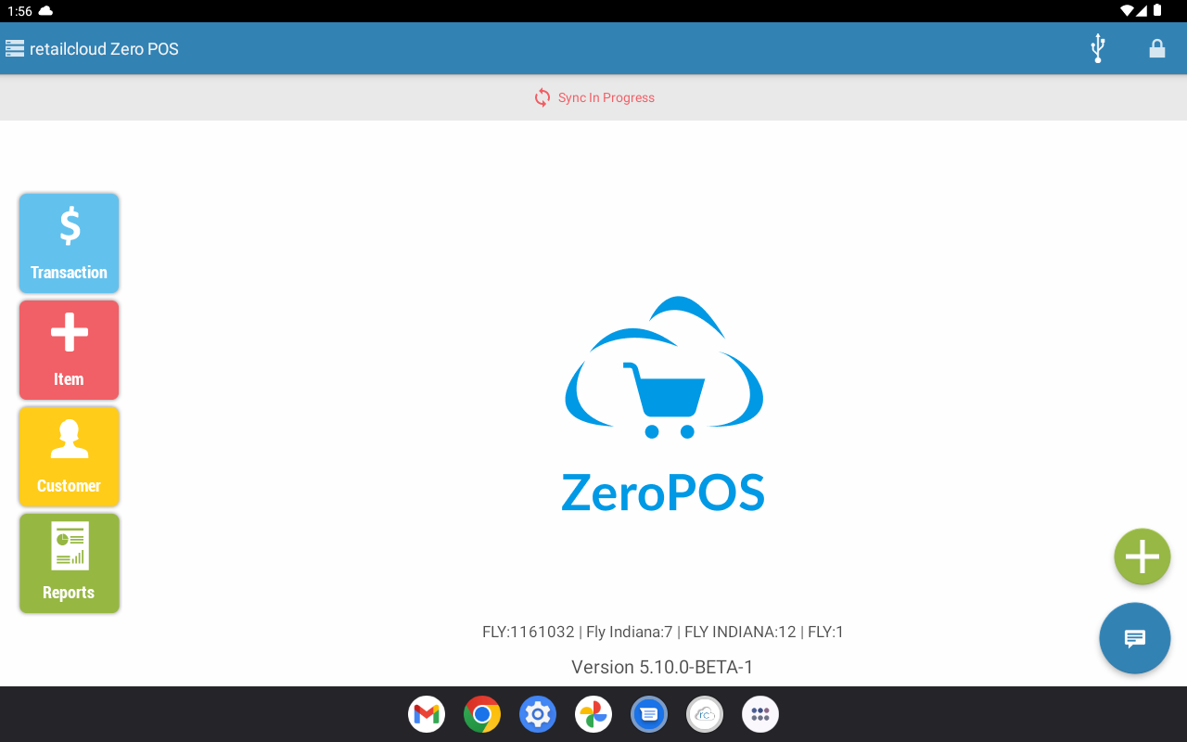
Task: Tap the USB connection icon in header
Action: (1098, 48)
